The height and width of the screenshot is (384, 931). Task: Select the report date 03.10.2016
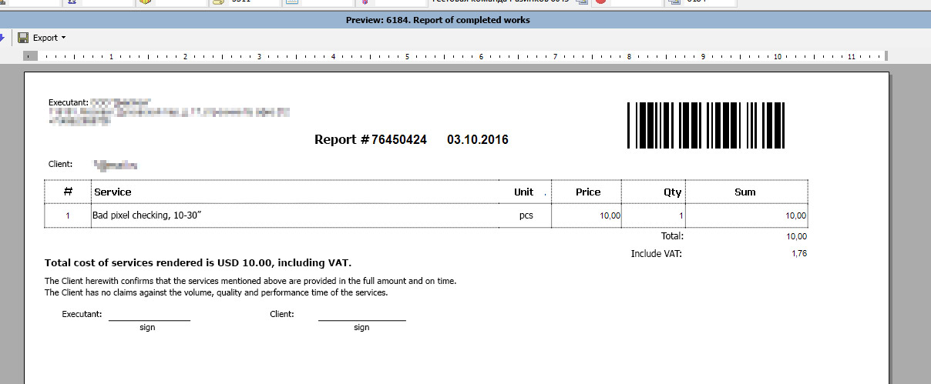[x=477, y=140]
